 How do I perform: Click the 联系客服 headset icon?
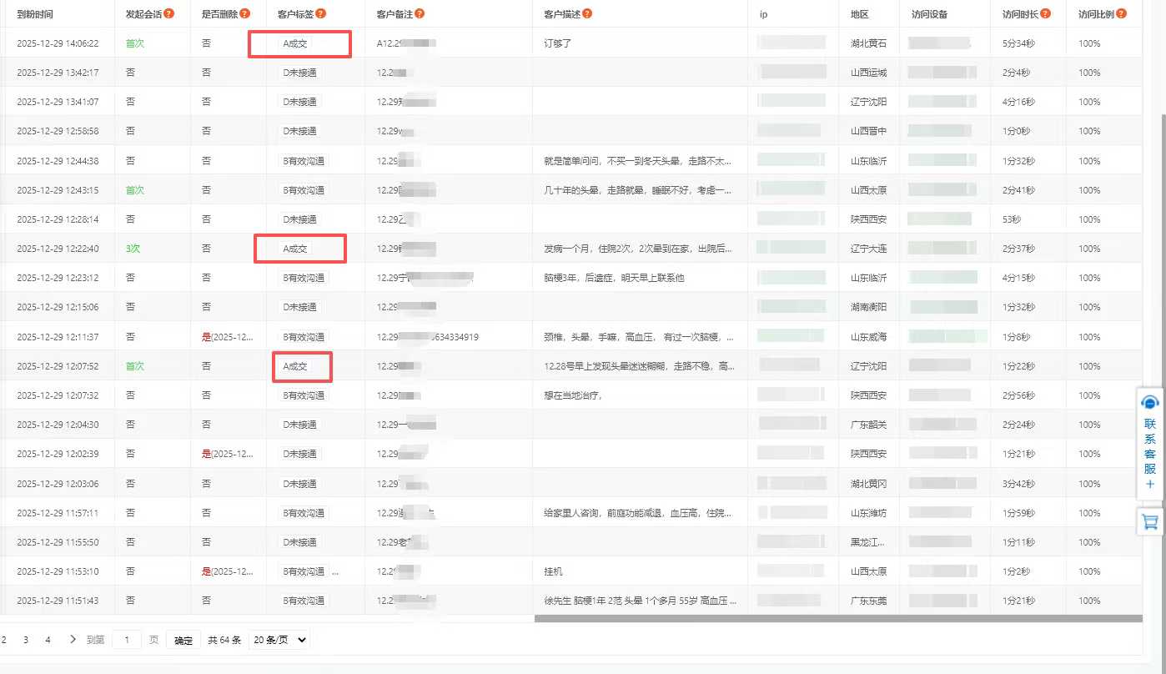[x=1150, y=404]
